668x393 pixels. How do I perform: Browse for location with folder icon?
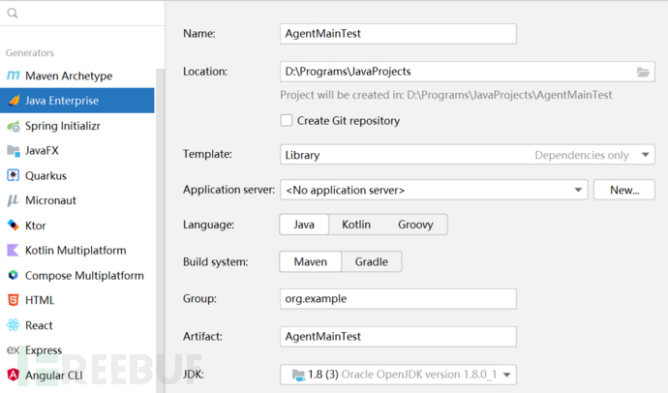coord(644,72)
